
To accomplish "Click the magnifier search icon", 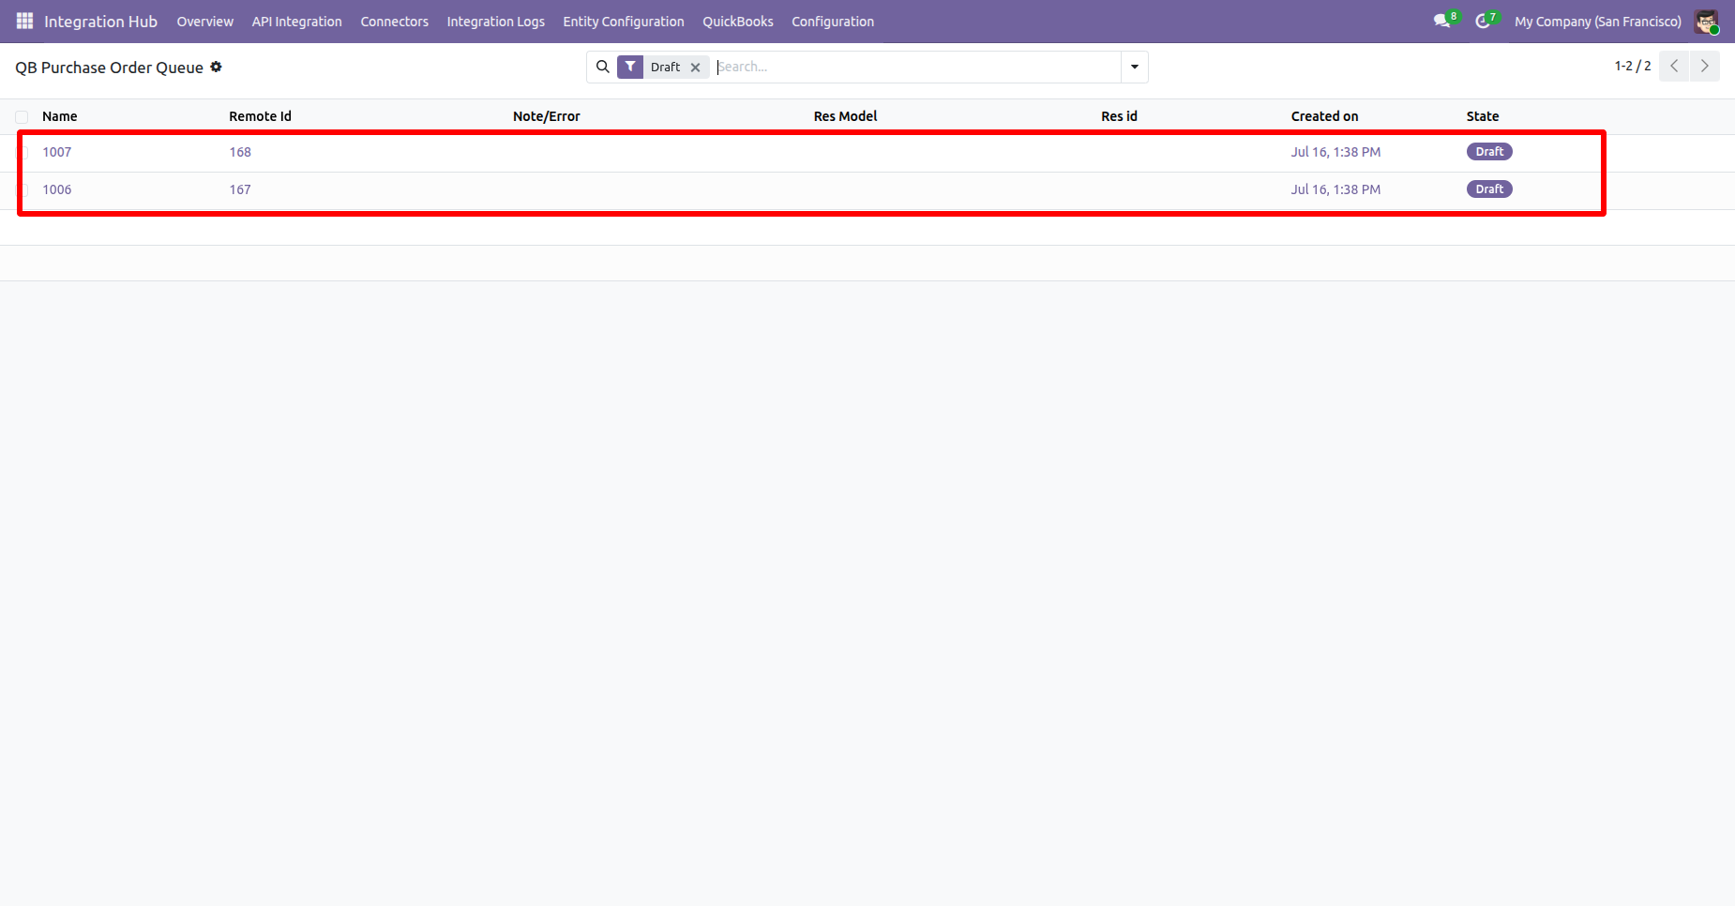I will point(603,67).
